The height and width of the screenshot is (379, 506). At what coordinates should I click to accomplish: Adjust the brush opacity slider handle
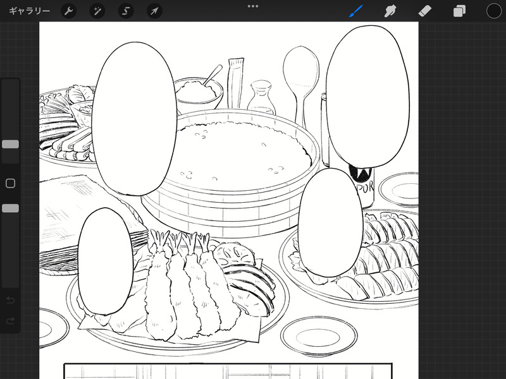pyautogui.click(x=10, y=208)
